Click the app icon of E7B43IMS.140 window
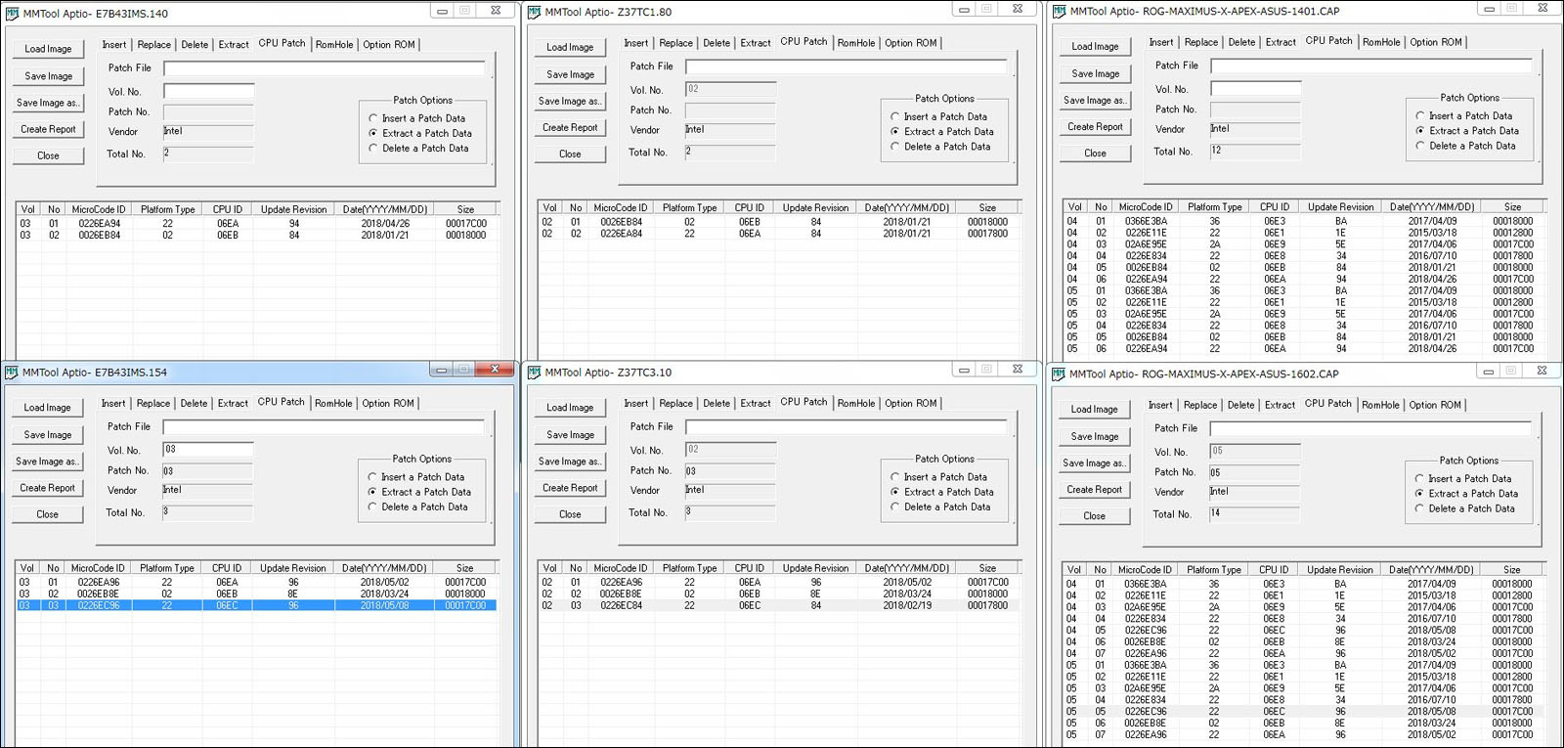 click(12, 14)
